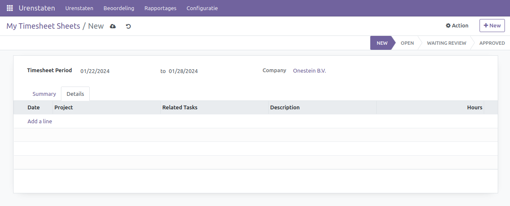Open the Action gear menu

coord(457,26)
